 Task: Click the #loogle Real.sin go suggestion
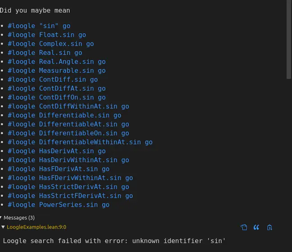coord(45,53)
